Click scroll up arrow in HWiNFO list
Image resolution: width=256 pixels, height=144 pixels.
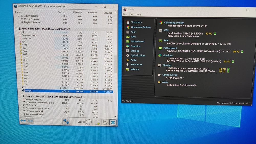click(x=115, y=12)
